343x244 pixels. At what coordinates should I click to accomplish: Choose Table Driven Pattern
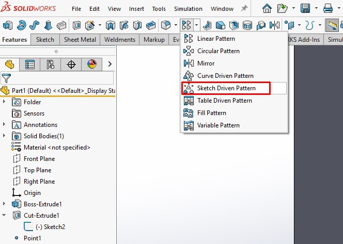(x=234, y=101)
